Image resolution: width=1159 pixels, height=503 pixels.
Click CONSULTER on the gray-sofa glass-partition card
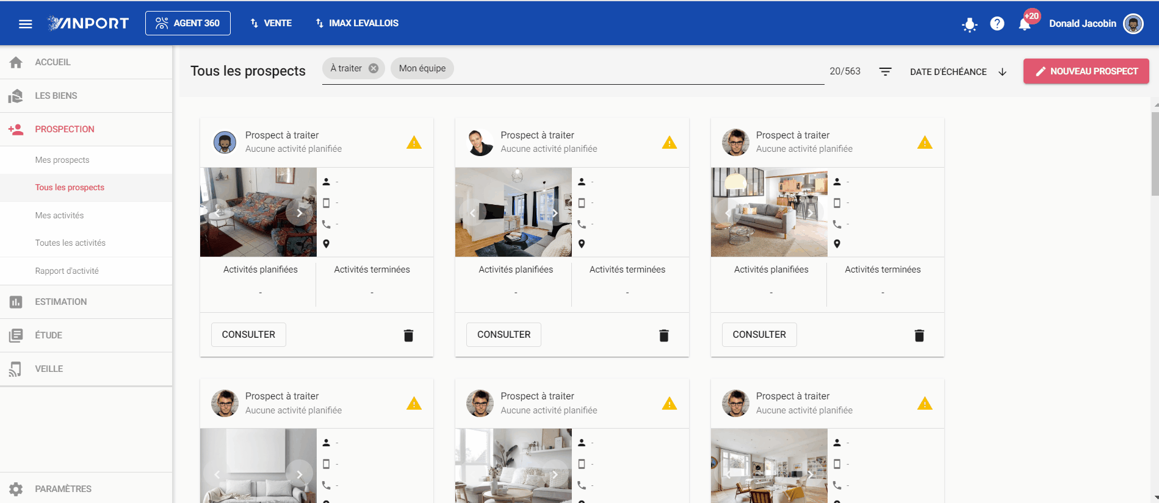pos(759,335)
